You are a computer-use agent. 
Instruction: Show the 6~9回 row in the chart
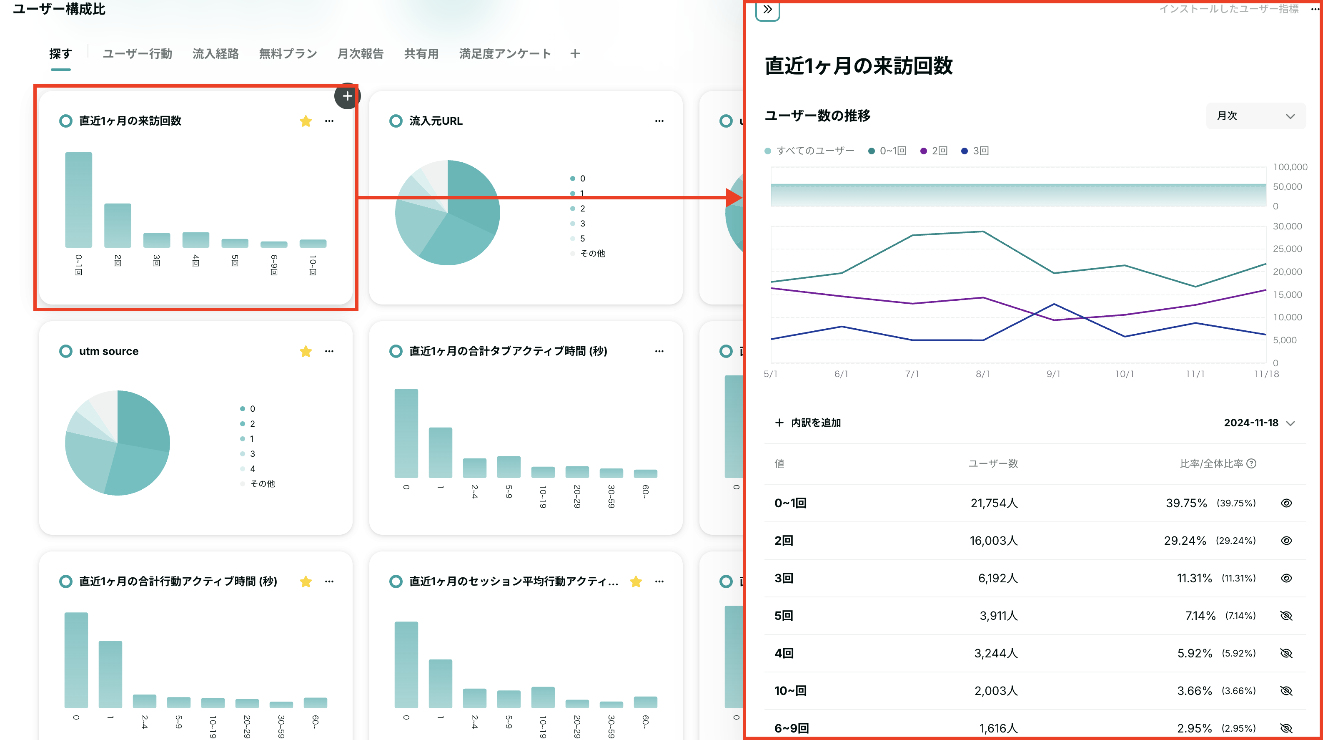pyautogui.click(x=1286, y=728)
